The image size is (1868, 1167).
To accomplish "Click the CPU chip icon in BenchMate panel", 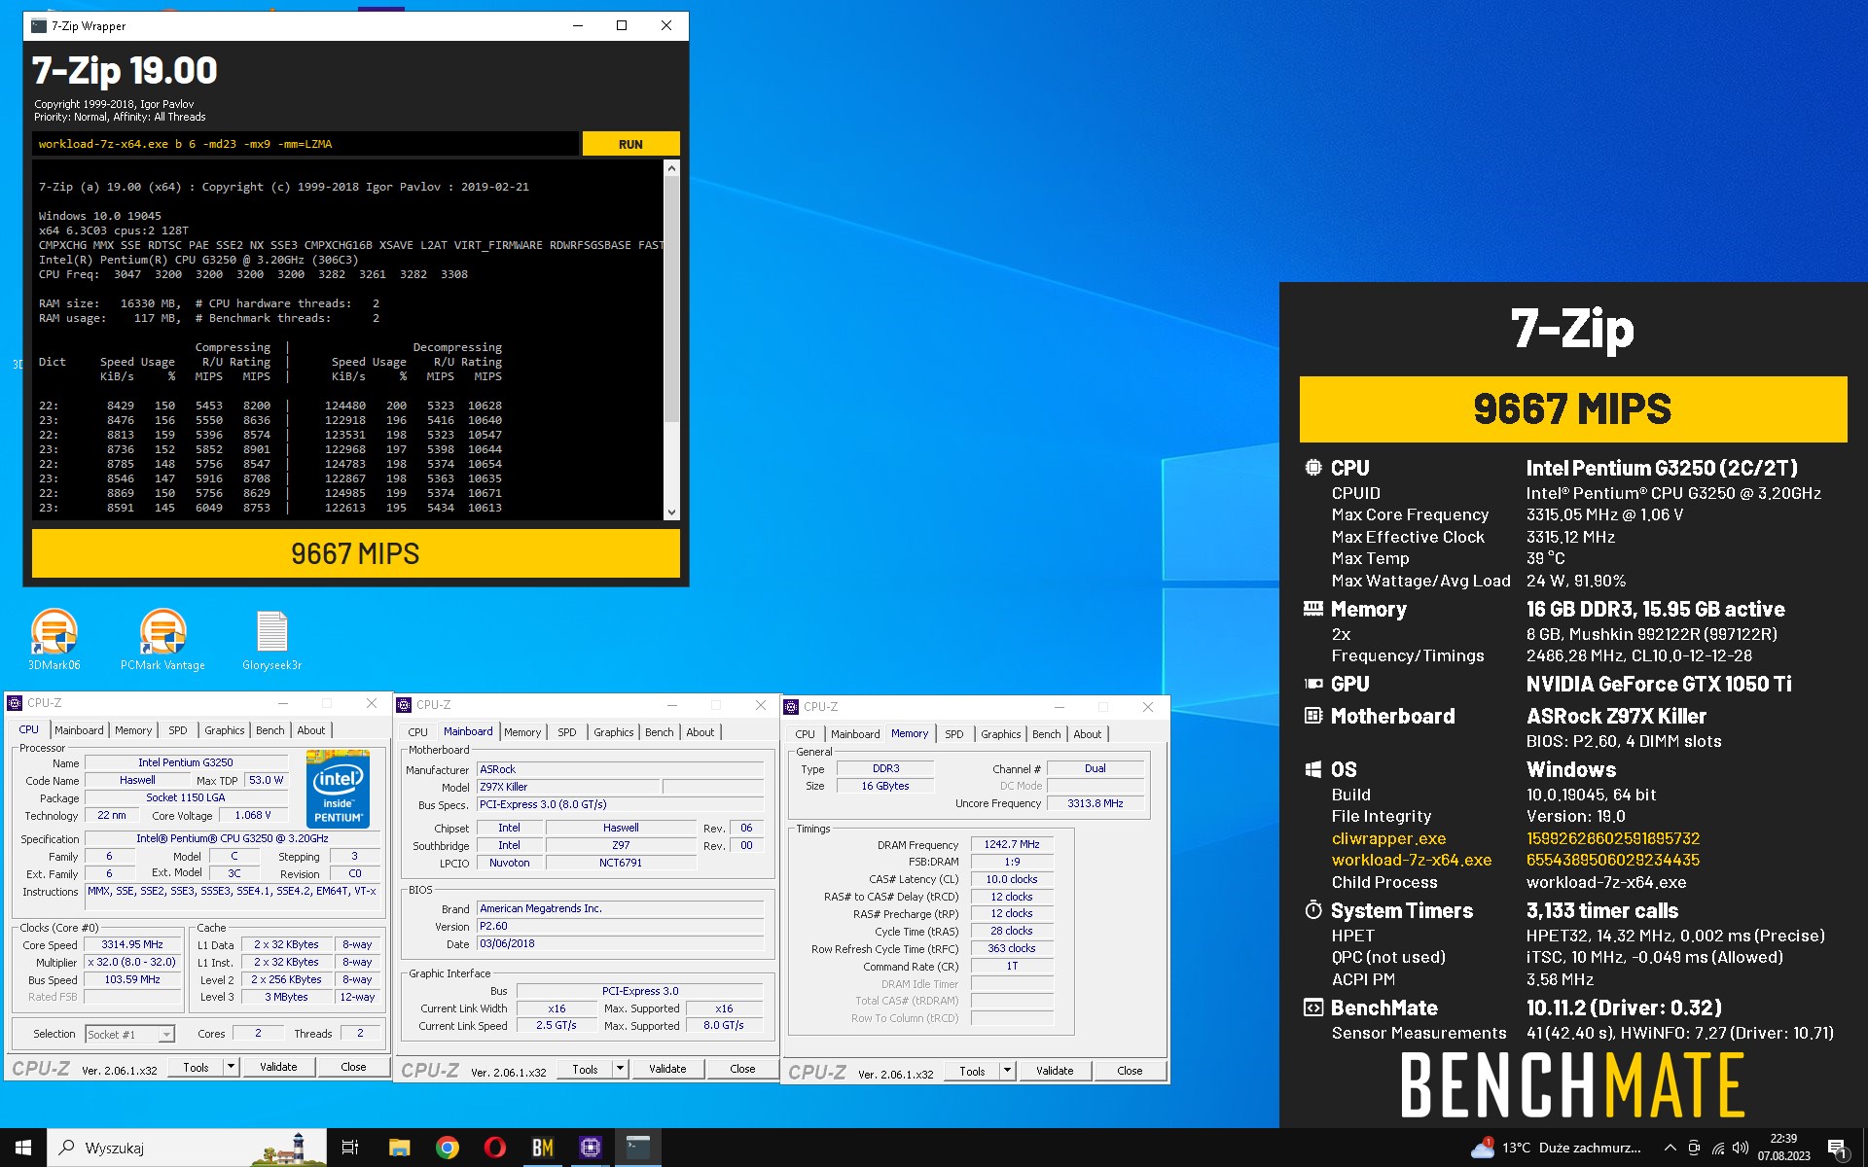I will click(1313, 468).
